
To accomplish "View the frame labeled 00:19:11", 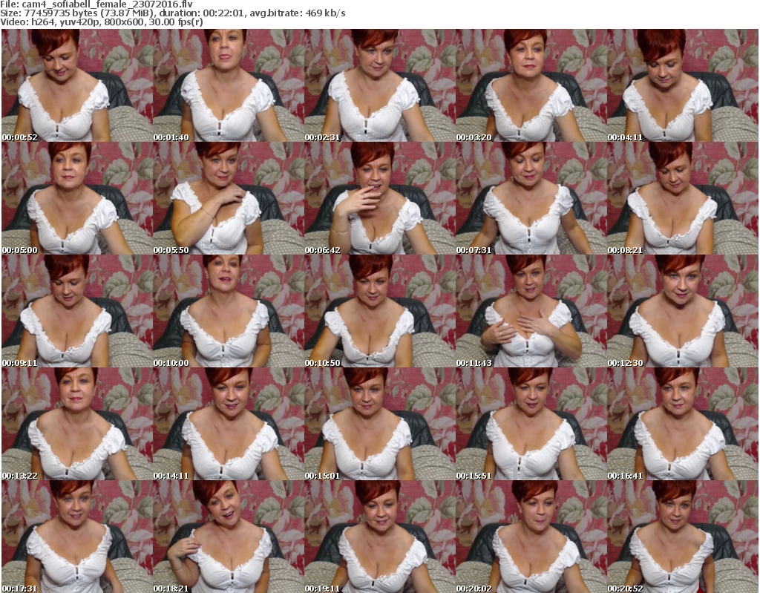I will pos(380,537).
